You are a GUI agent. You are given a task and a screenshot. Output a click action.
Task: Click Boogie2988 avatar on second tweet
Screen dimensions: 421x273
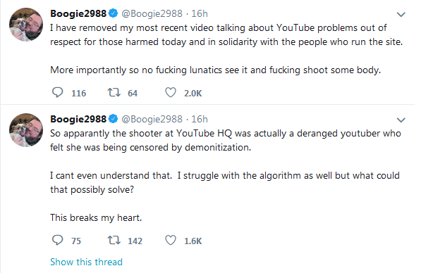[26, 130]
